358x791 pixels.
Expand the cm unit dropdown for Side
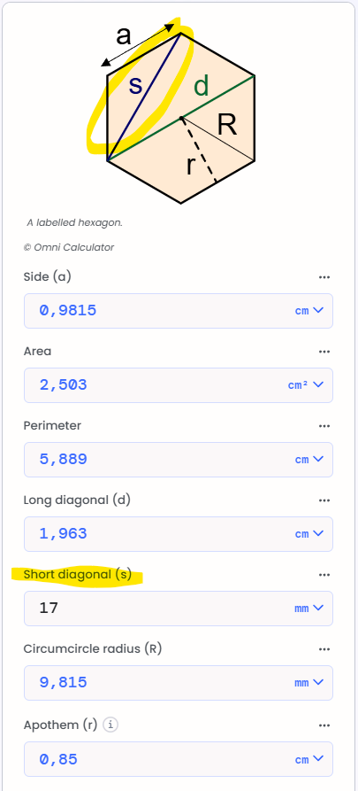point(308,311)
